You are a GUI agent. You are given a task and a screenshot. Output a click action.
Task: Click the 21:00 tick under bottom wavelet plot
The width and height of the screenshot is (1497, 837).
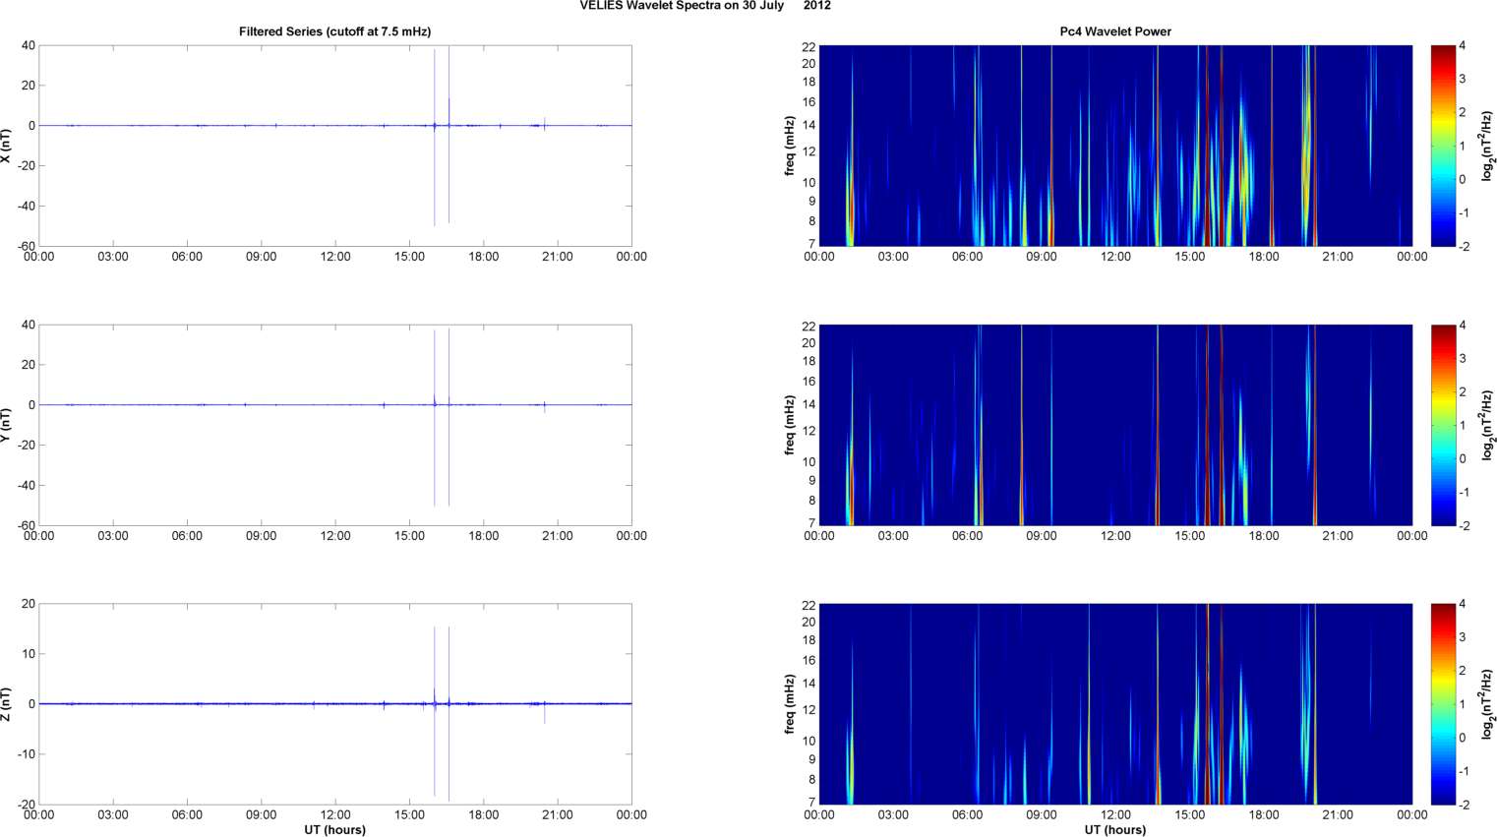[1338, 815]
